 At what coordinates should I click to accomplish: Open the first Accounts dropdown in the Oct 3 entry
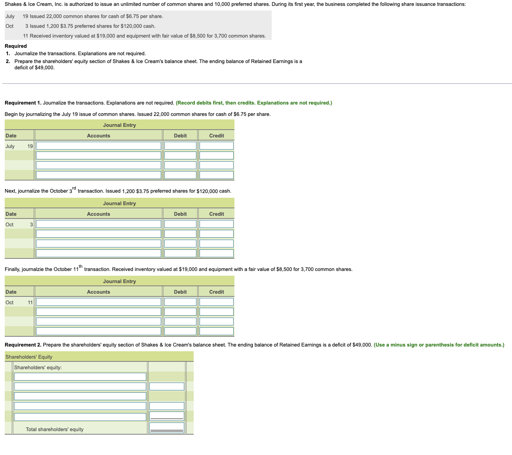click(98, 224)
